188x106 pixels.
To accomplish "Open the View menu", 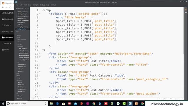I will [30, 5].
